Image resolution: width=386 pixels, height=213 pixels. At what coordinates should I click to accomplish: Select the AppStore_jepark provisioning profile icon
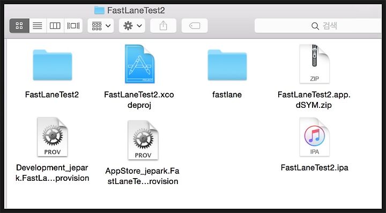[x=143, y=141]
